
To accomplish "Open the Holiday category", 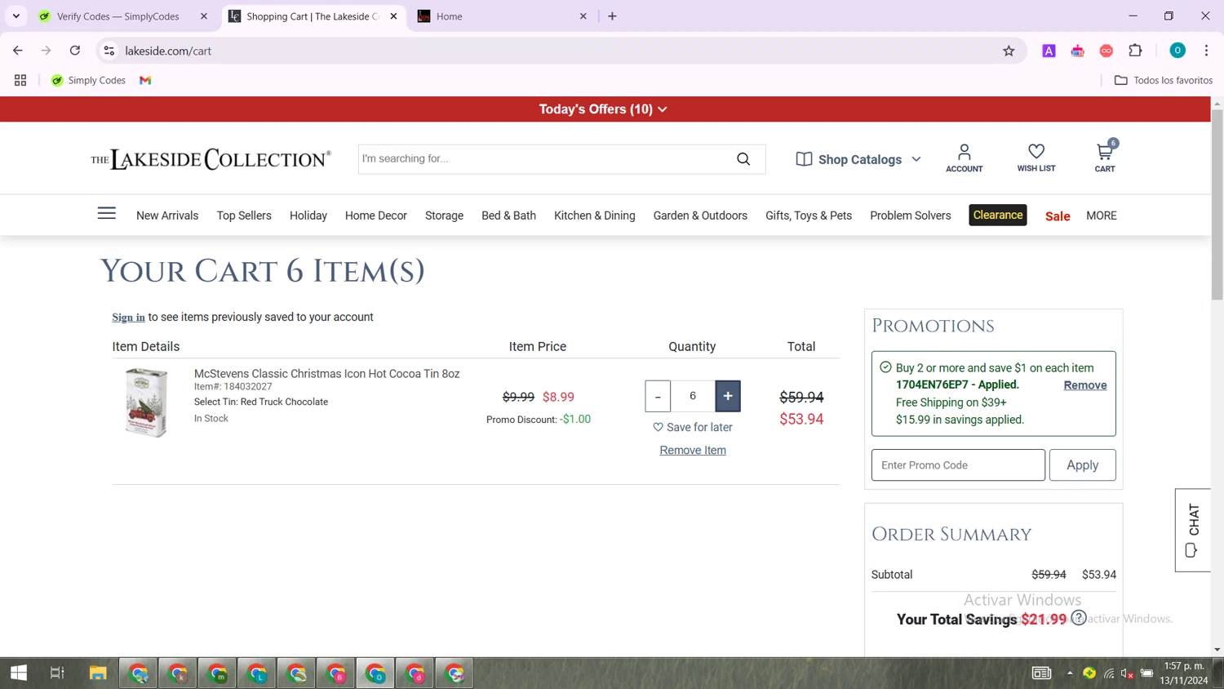I will 308,216.
